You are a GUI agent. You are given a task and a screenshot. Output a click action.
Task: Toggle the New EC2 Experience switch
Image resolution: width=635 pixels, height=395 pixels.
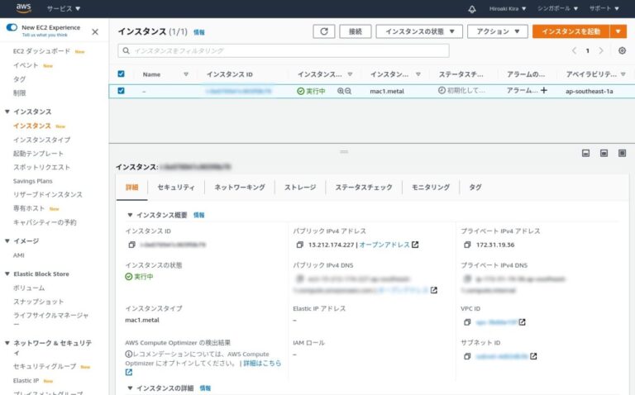(x=12, y=27)
